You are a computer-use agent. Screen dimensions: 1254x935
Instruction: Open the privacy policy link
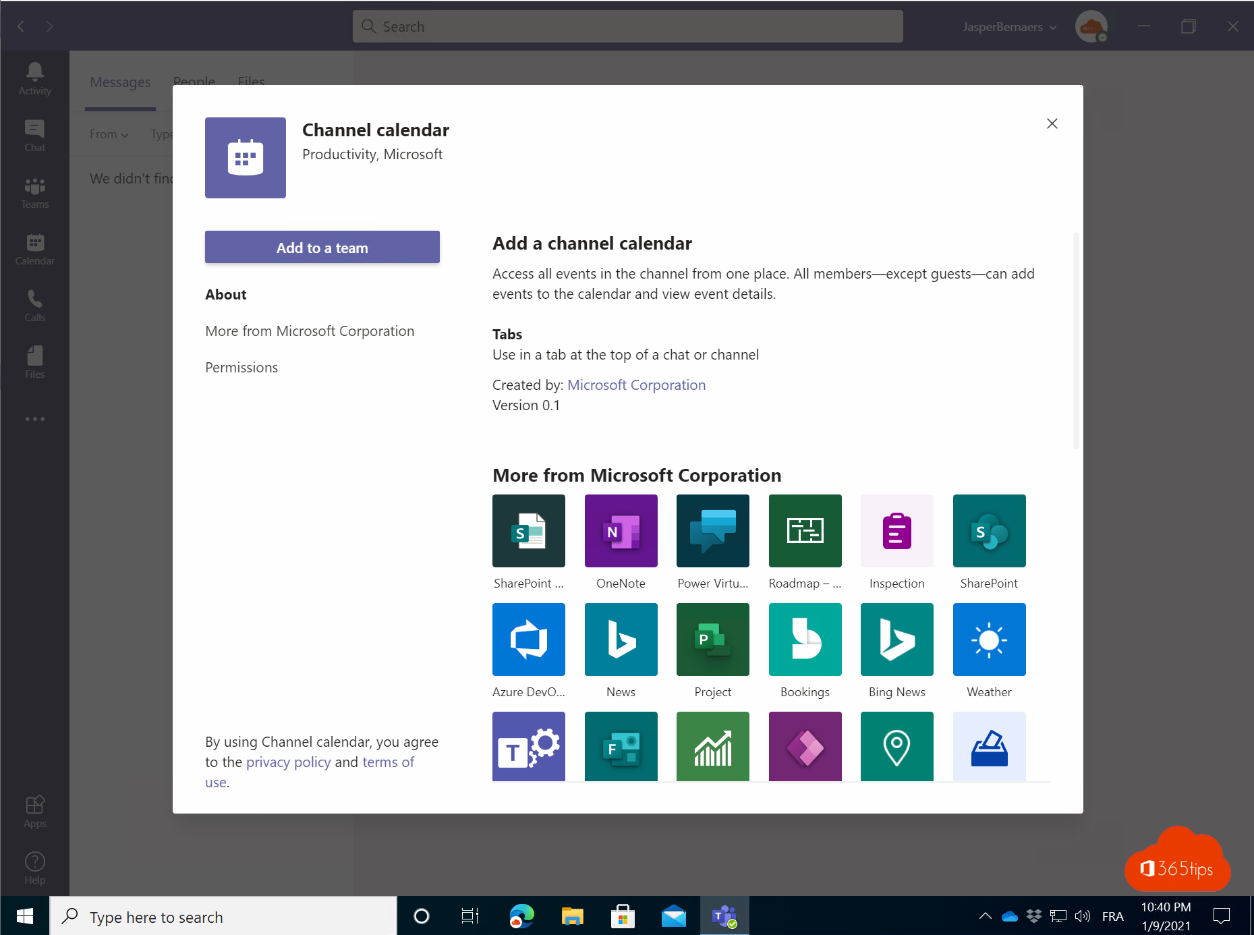(289, 762)
